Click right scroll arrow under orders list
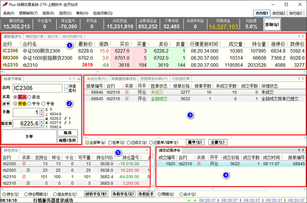The image size is (307, 203). pyautogui.click(x=305, y=137)
